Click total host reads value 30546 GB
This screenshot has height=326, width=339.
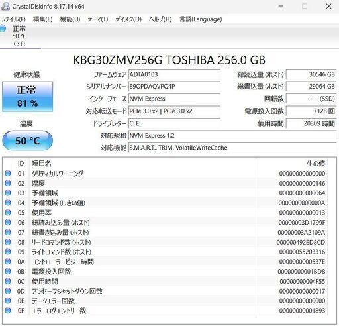click(x=311, y=74)
